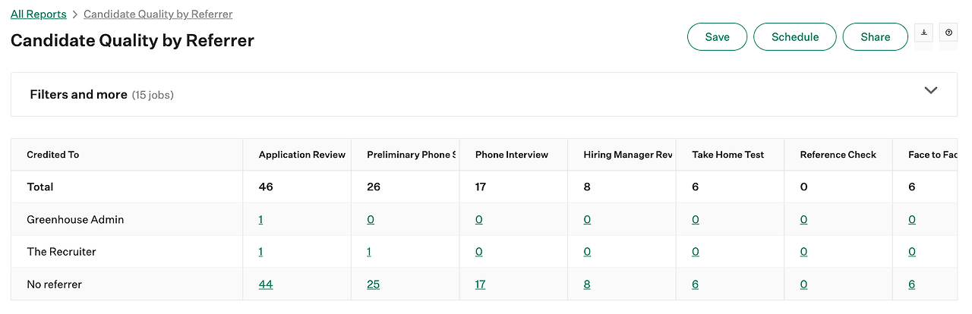Click the Reference Check column header
The width and height of the screenshot is (972, 314).
838,155
